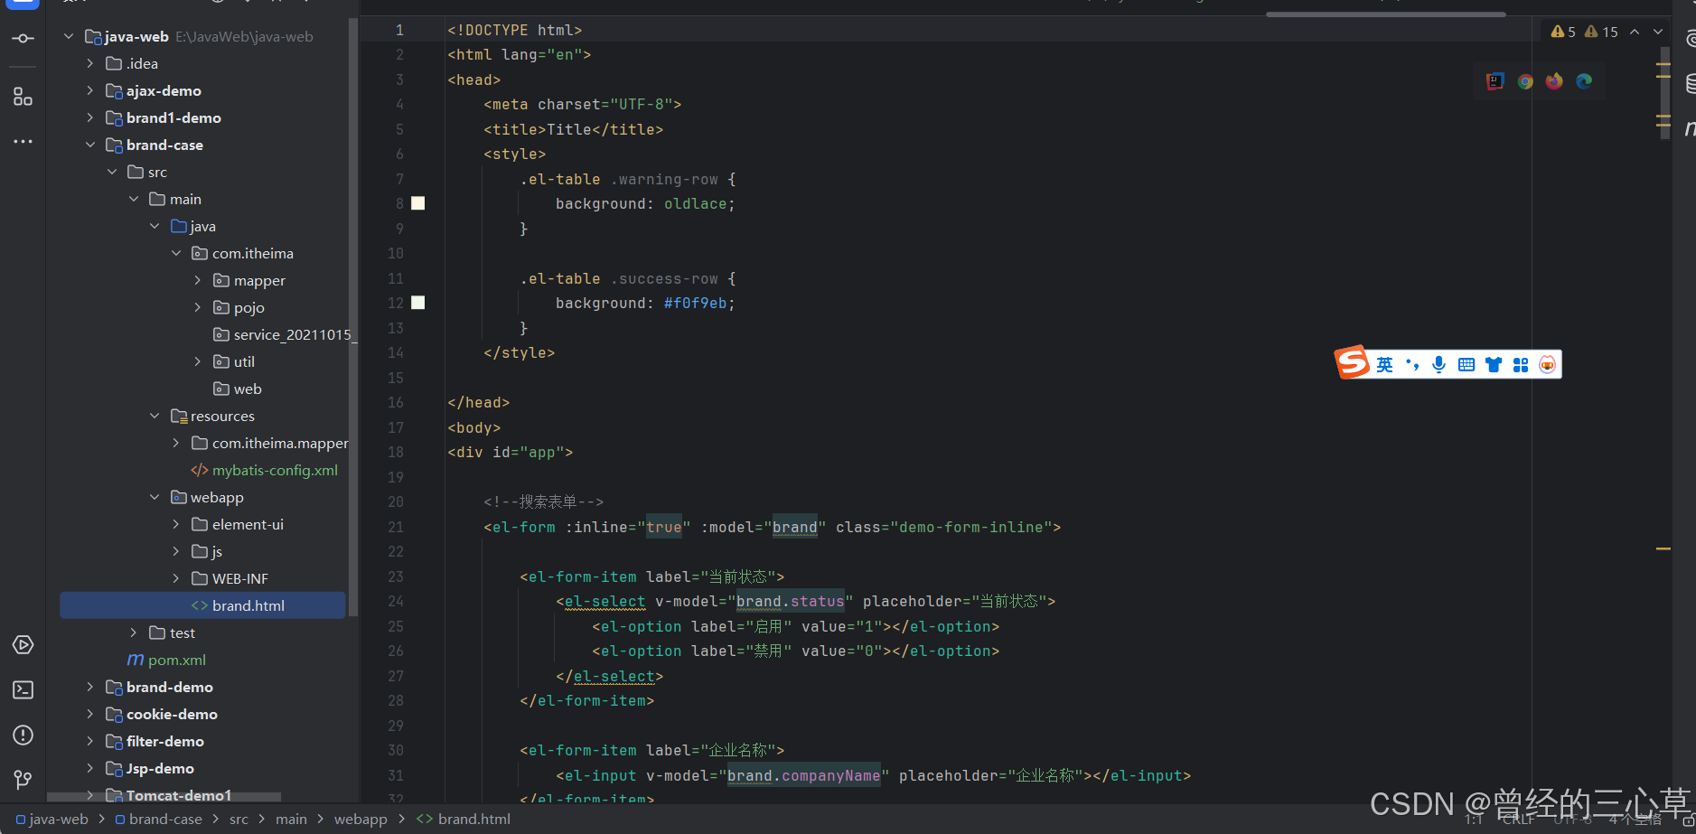Open the Maven tool window
This screenshot has height=834, width=1696.
(x=1690, y=129)
